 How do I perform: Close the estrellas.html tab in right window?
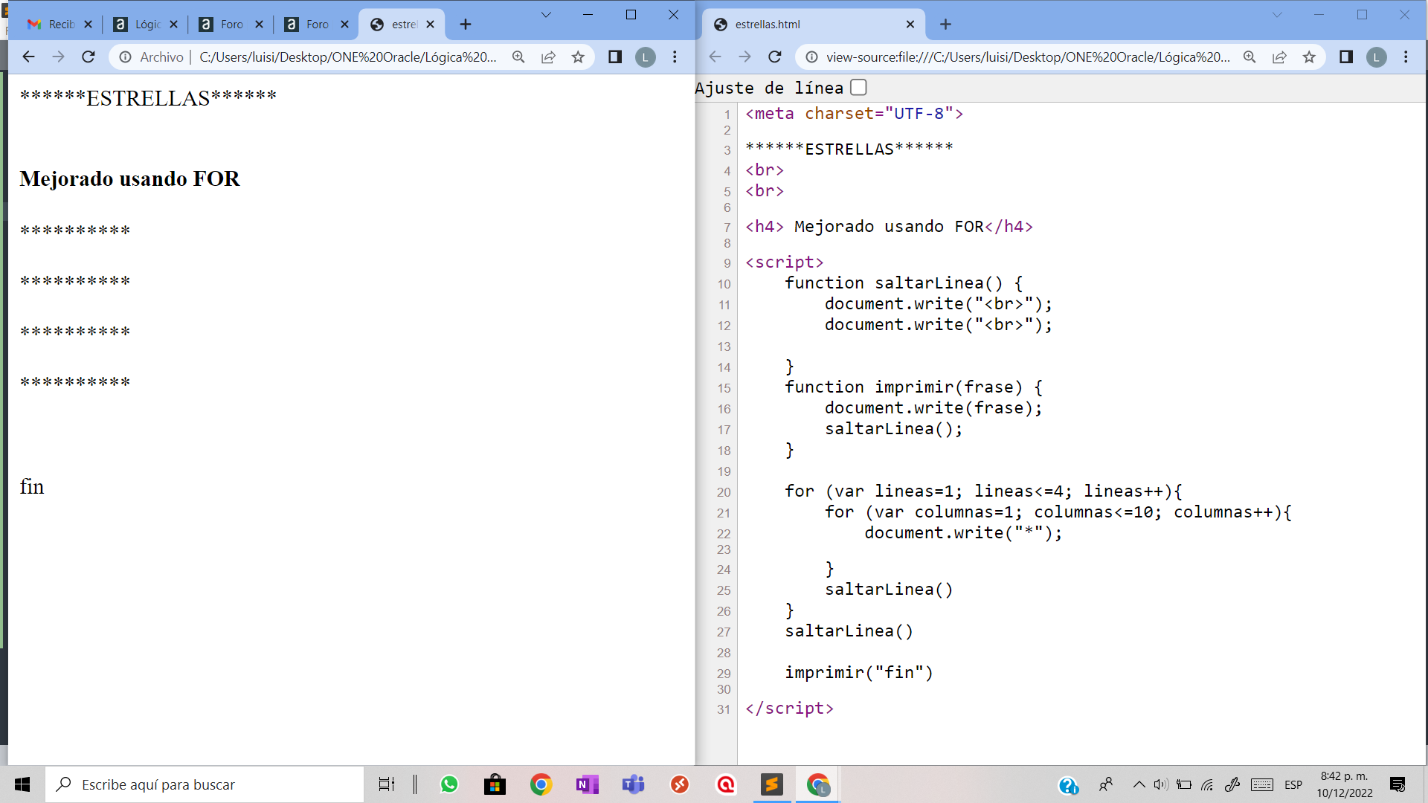[910, 25]
